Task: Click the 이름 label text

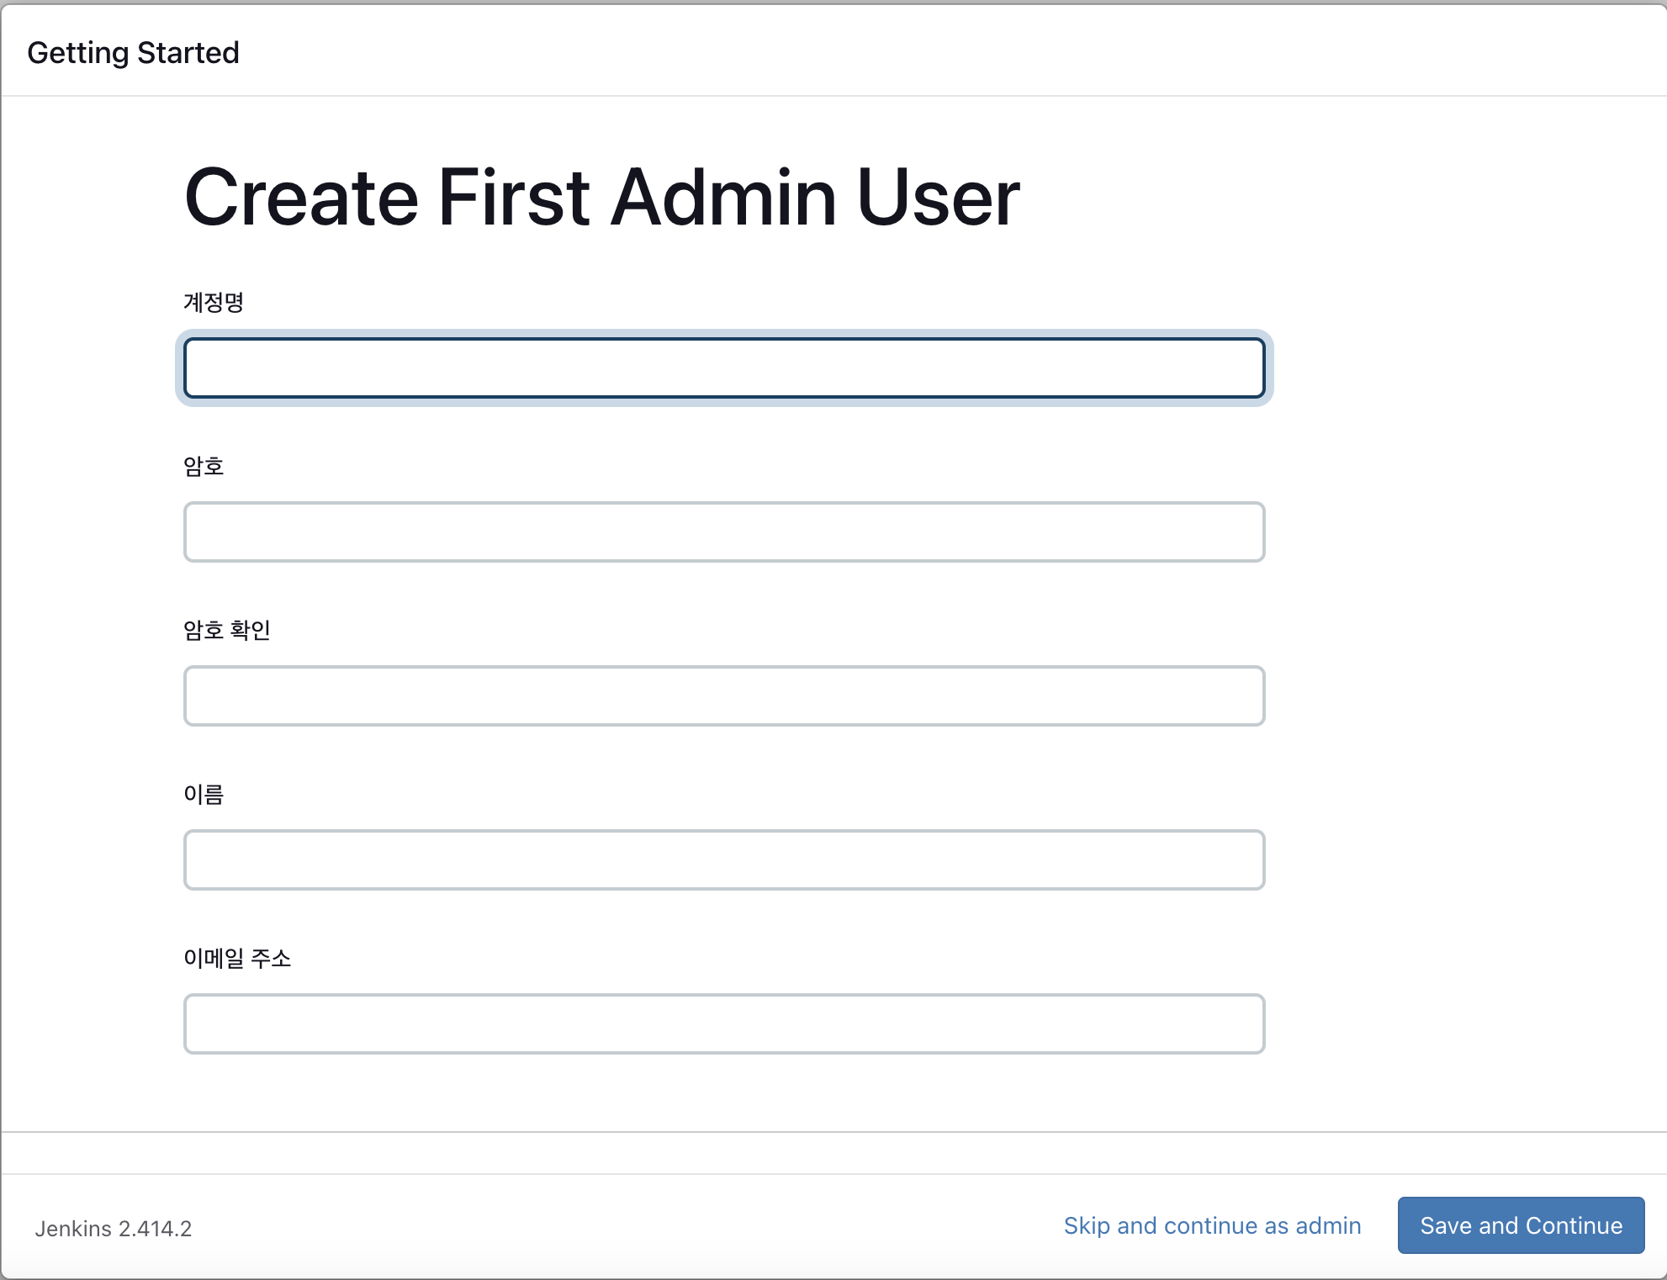Action: point(204,794)
